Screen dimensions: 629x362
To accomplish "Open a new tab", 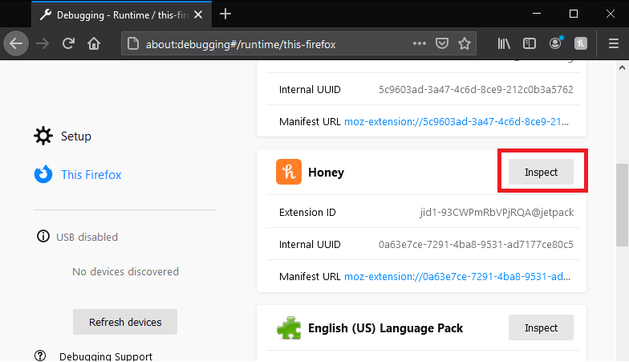I will [225, 14].
